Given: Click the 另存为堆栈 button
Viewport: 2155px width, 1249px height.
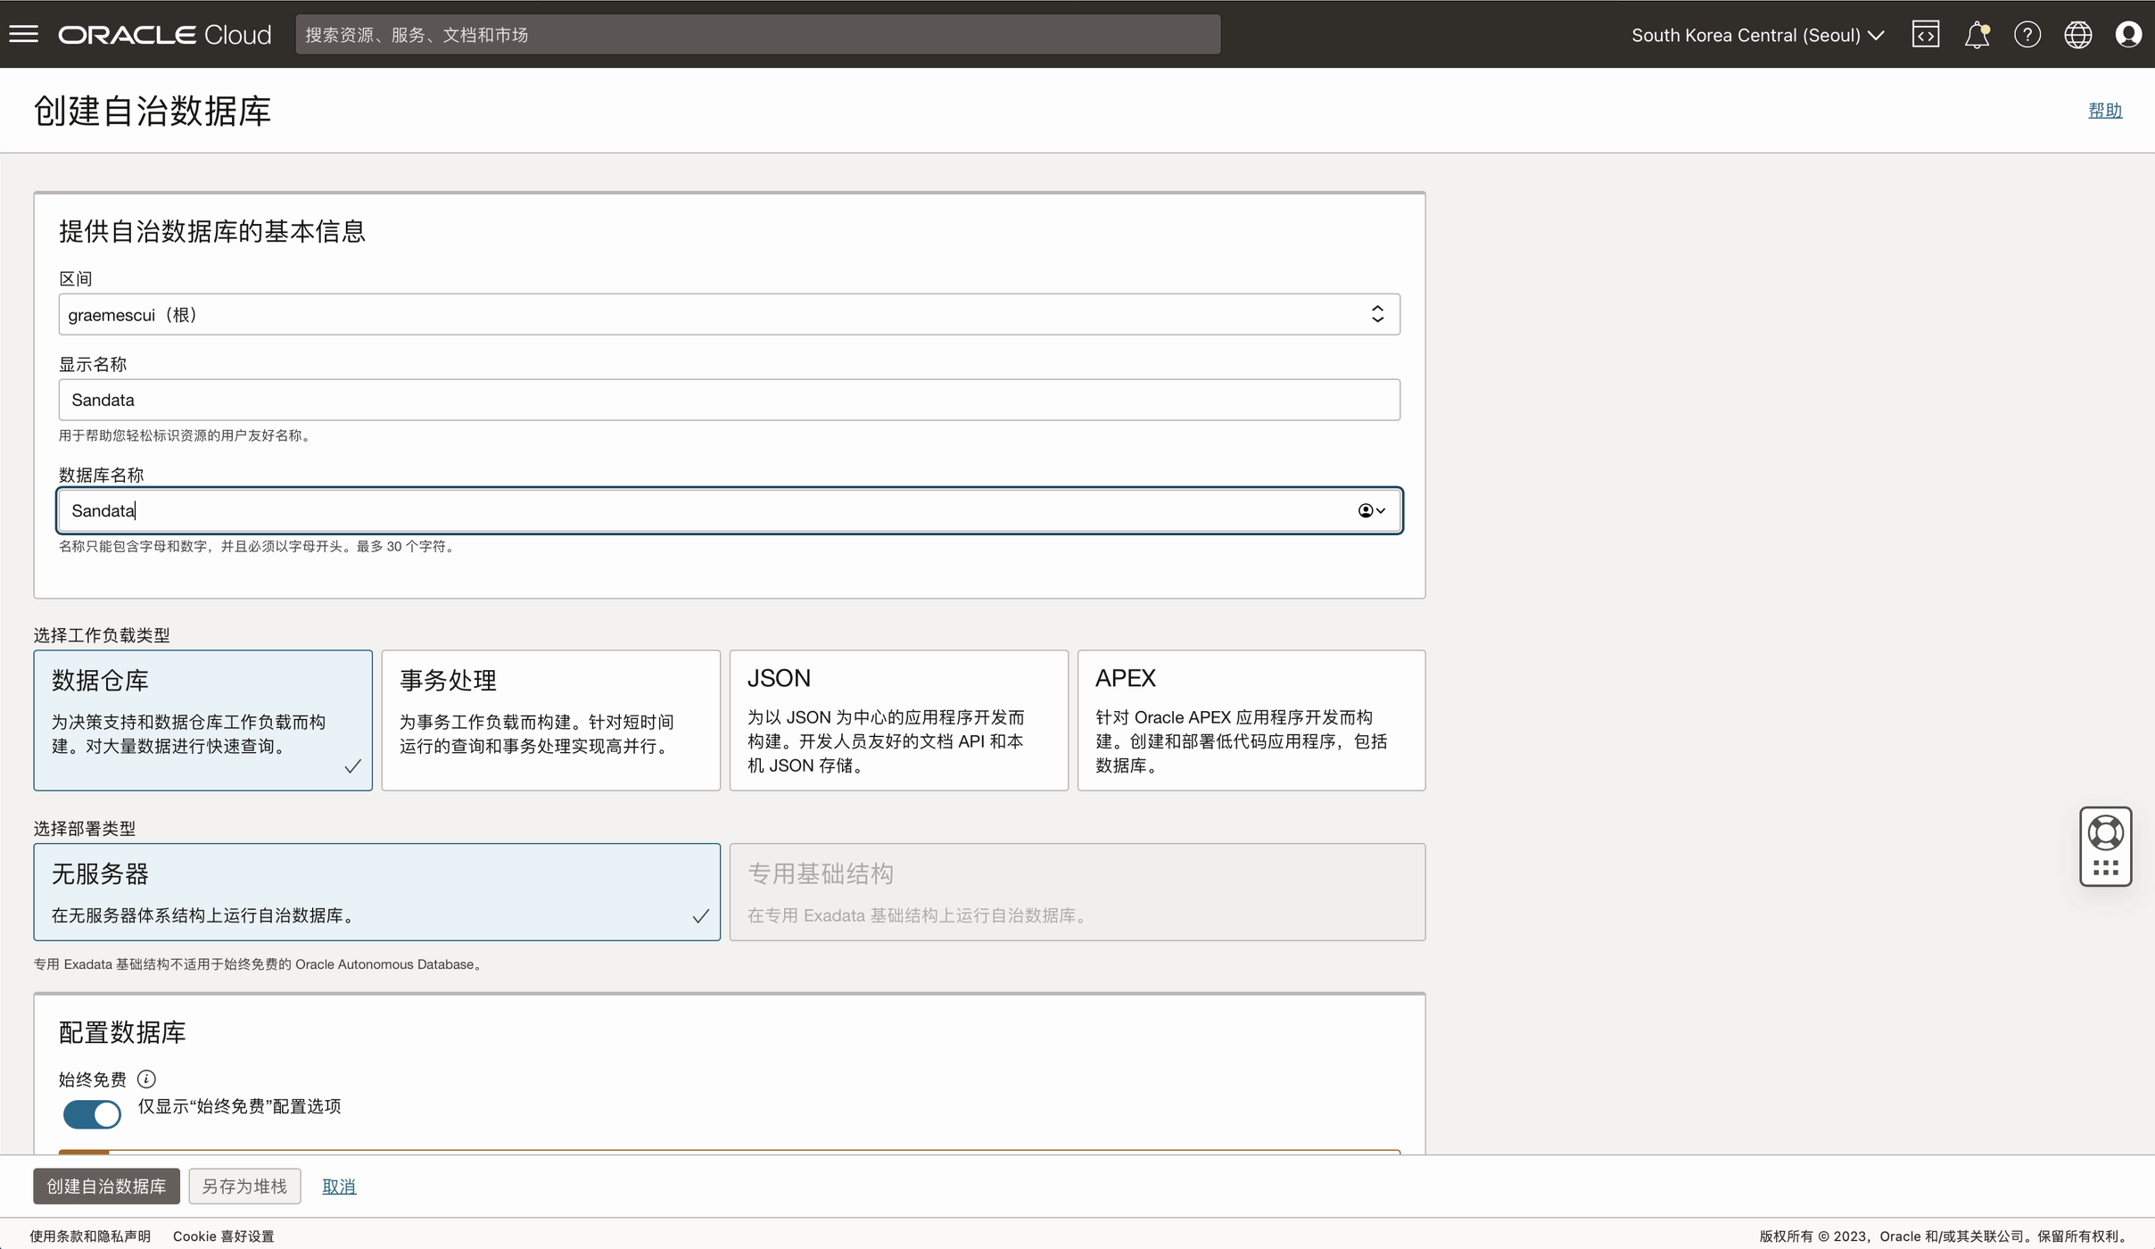Looking at the screenshot, I should pyautogui.click(x=244, y=1187).
